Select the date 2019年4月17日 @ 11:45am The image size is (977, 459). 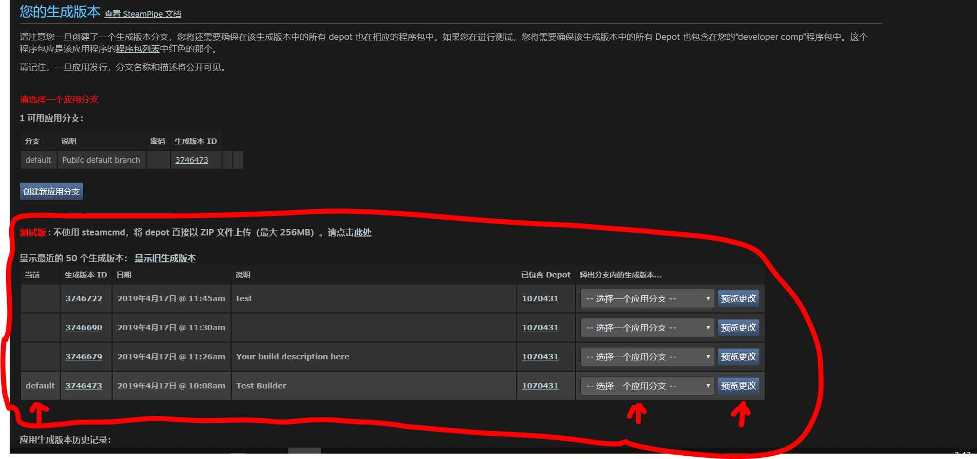(x=171, y=298)
